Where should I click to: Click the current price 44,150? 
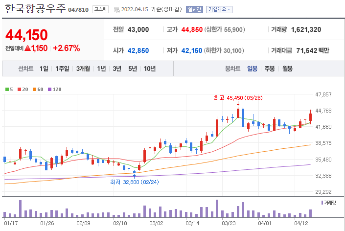tap(26, 35)
